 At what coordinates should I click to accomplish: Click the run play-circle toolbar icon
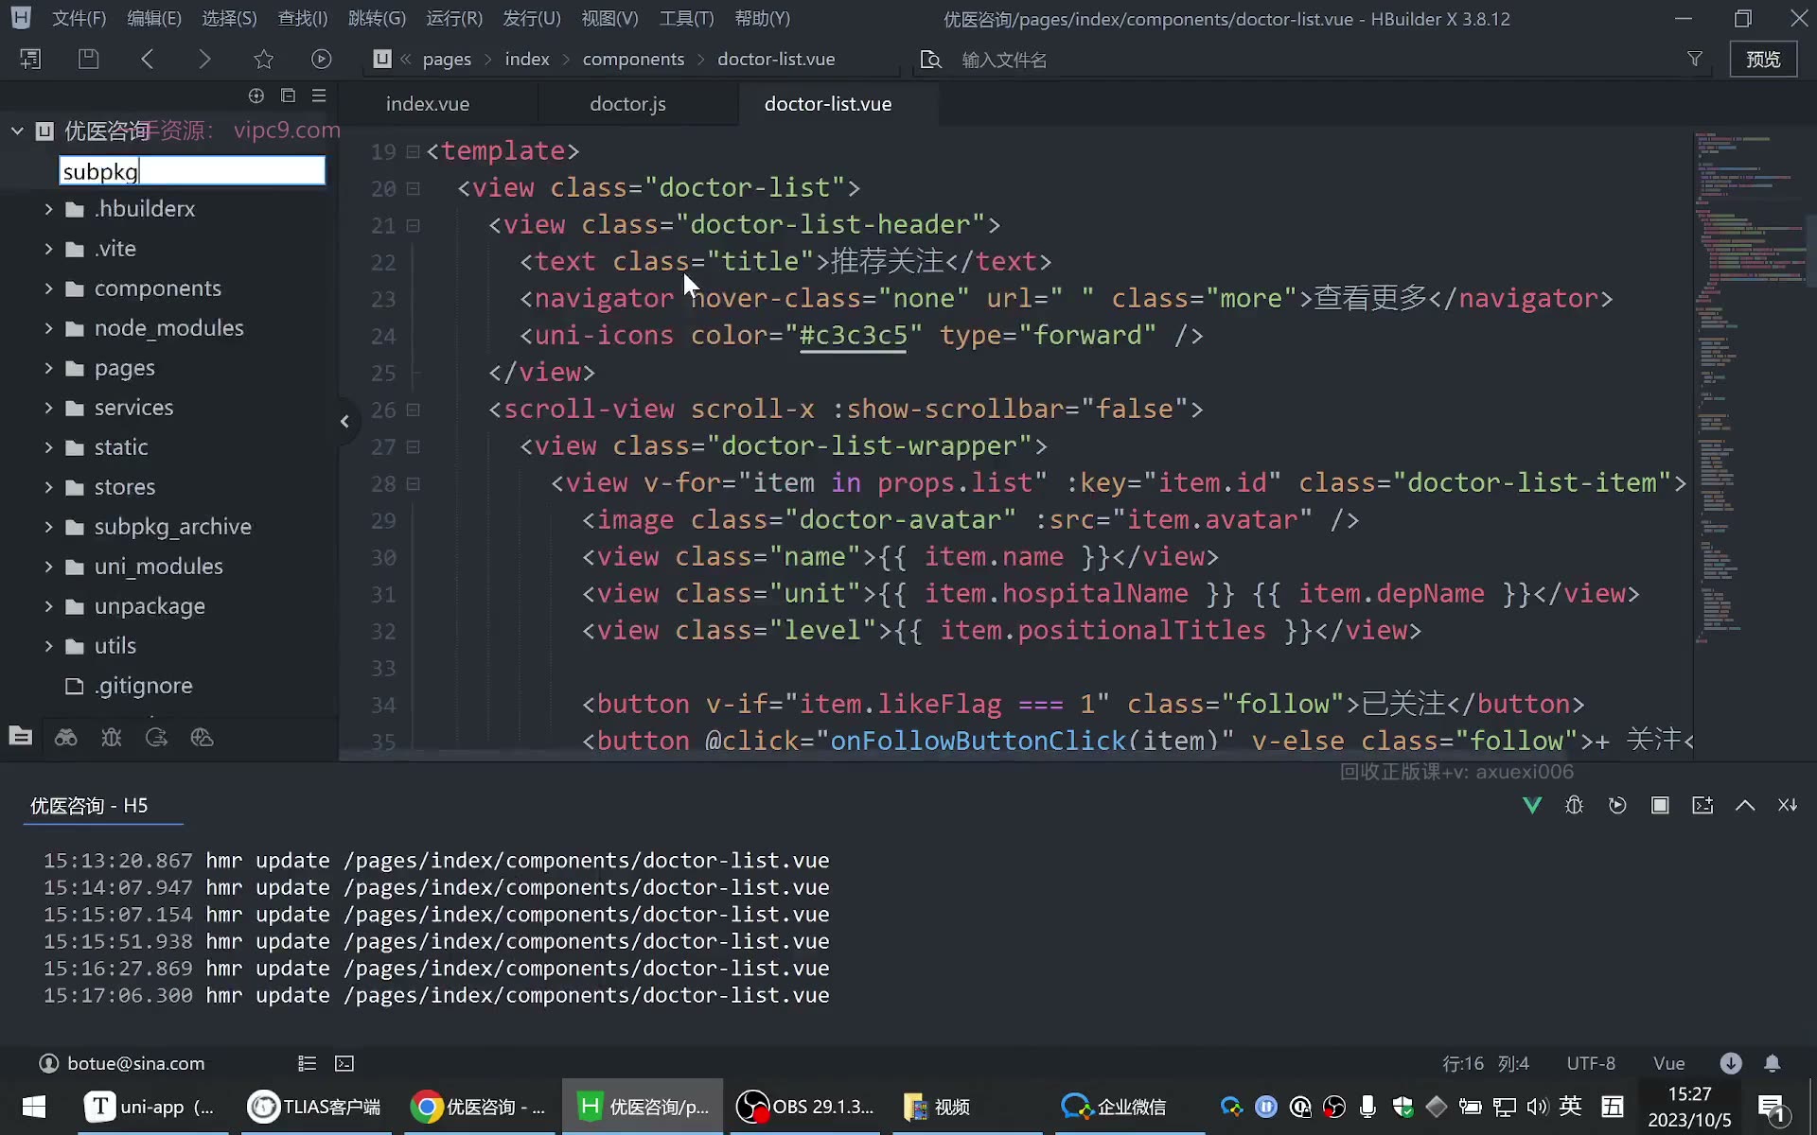click(322, 59)
